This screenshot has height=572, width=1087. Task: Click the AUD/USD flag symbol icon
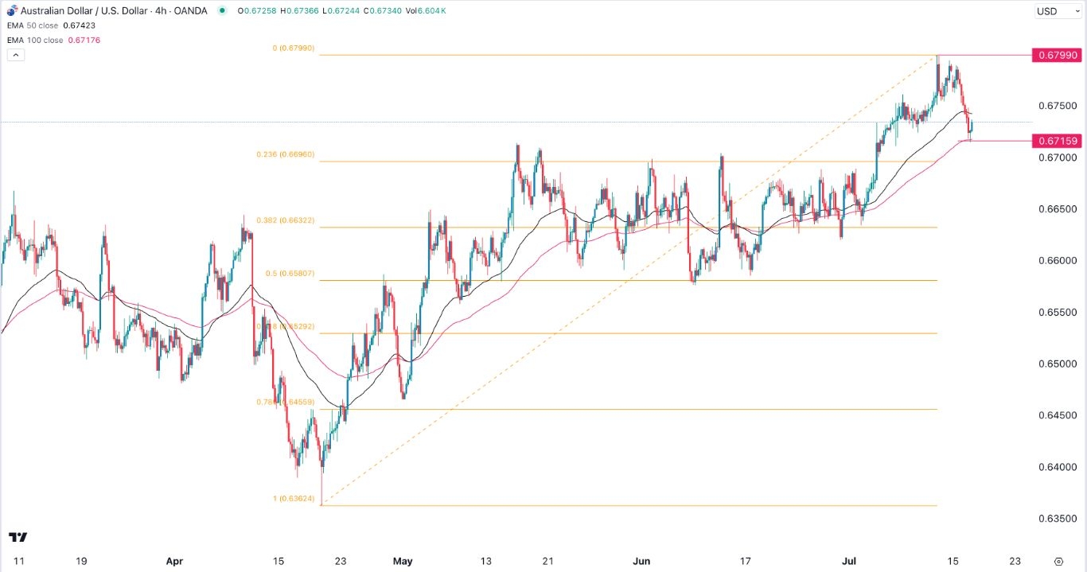[10, 11]
